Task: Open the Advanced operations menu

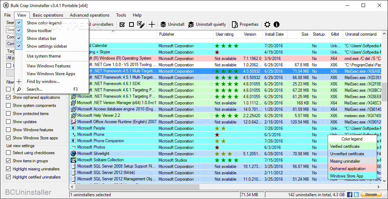Action: click(90, 15)
